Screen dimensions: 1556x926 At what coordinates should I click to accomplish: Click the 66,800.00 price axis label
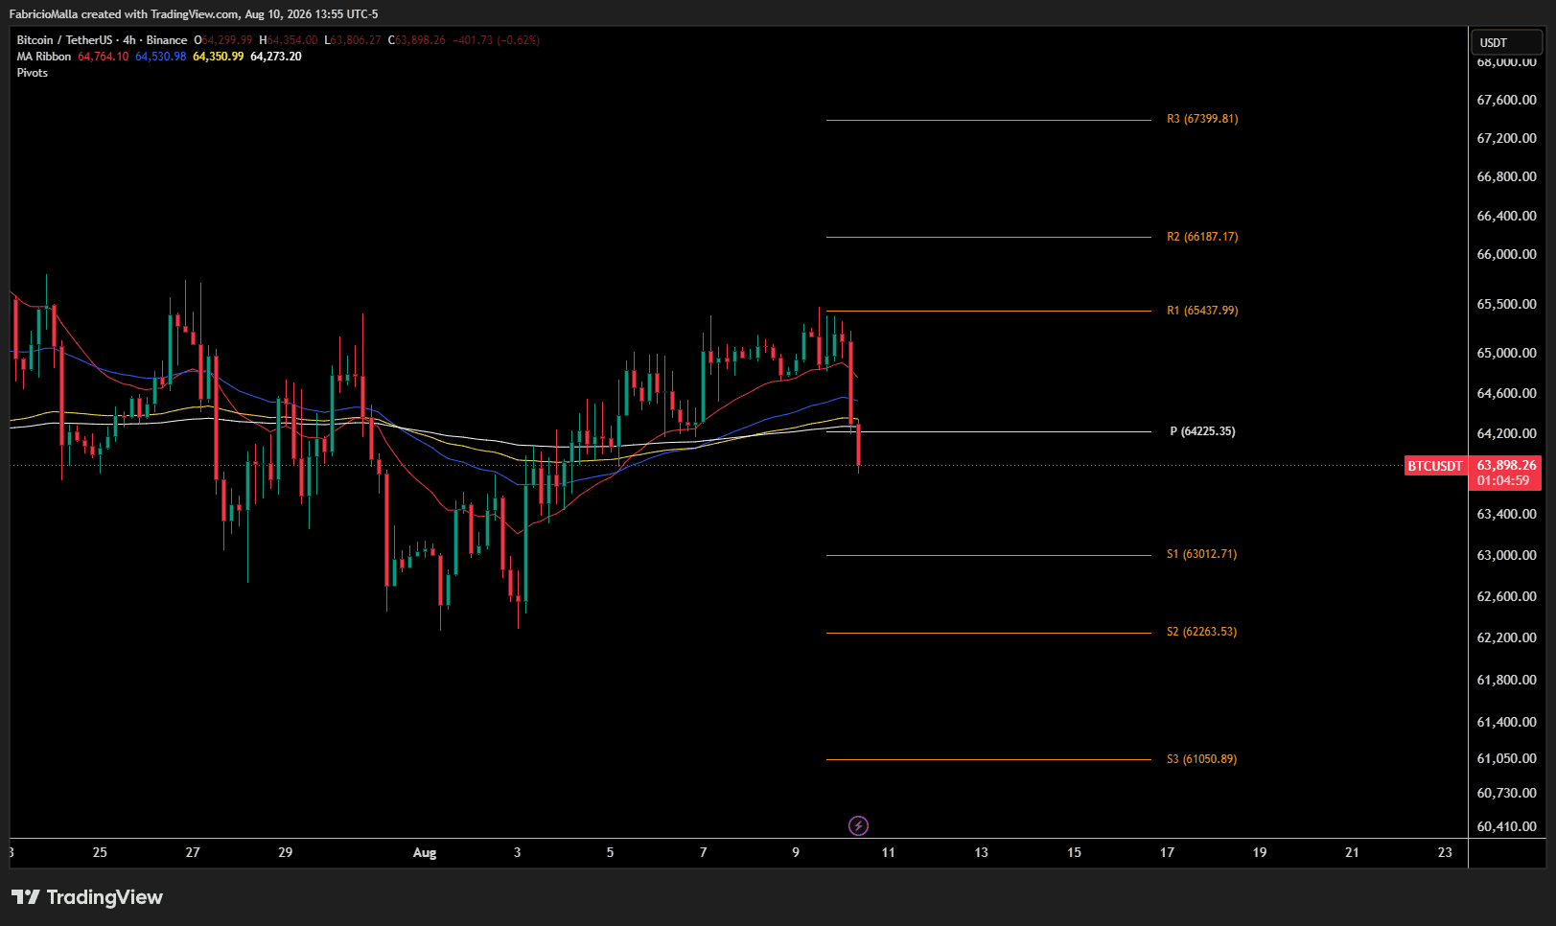coord(1506,176)
